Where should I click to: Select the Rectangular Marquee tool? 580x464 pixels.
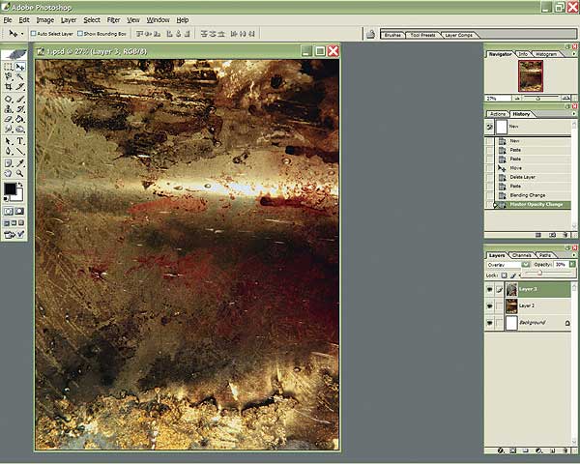pos(9,67)
